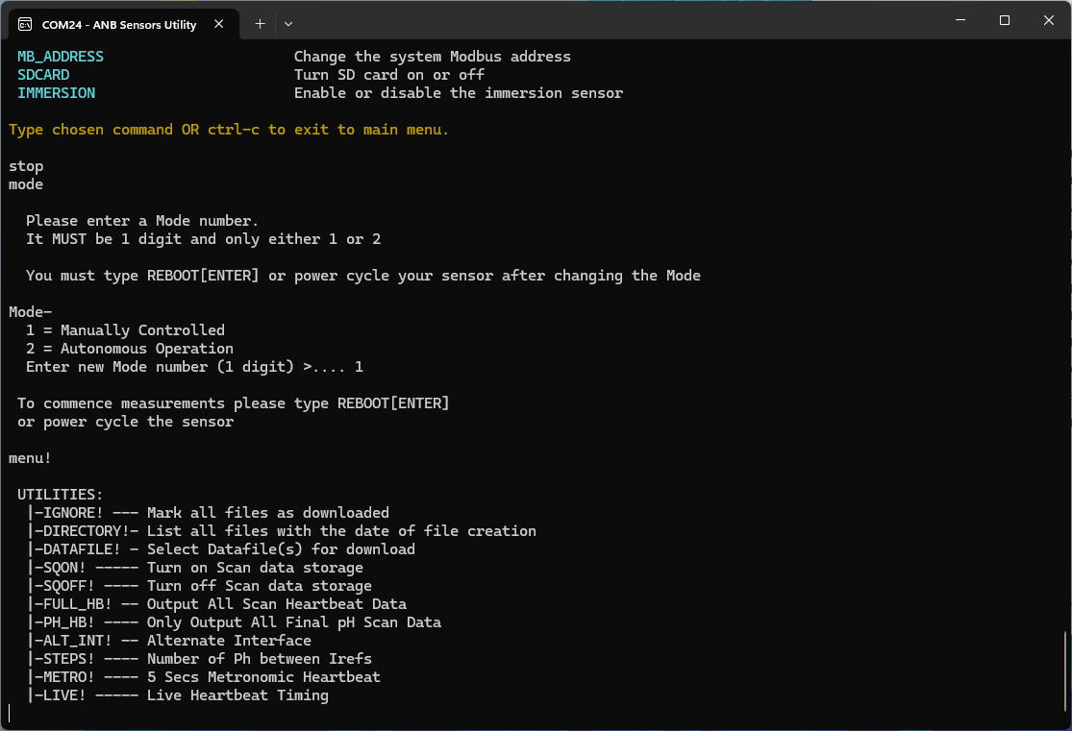Select the SDCARD command text

coord(43,74)
